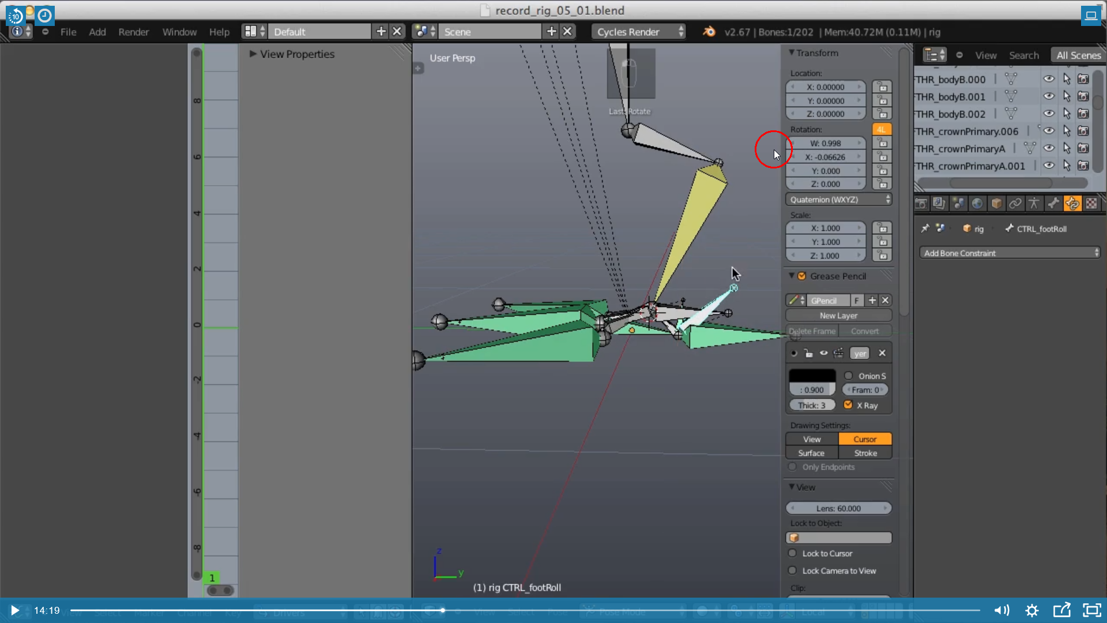Click the New Layer button

838,316
